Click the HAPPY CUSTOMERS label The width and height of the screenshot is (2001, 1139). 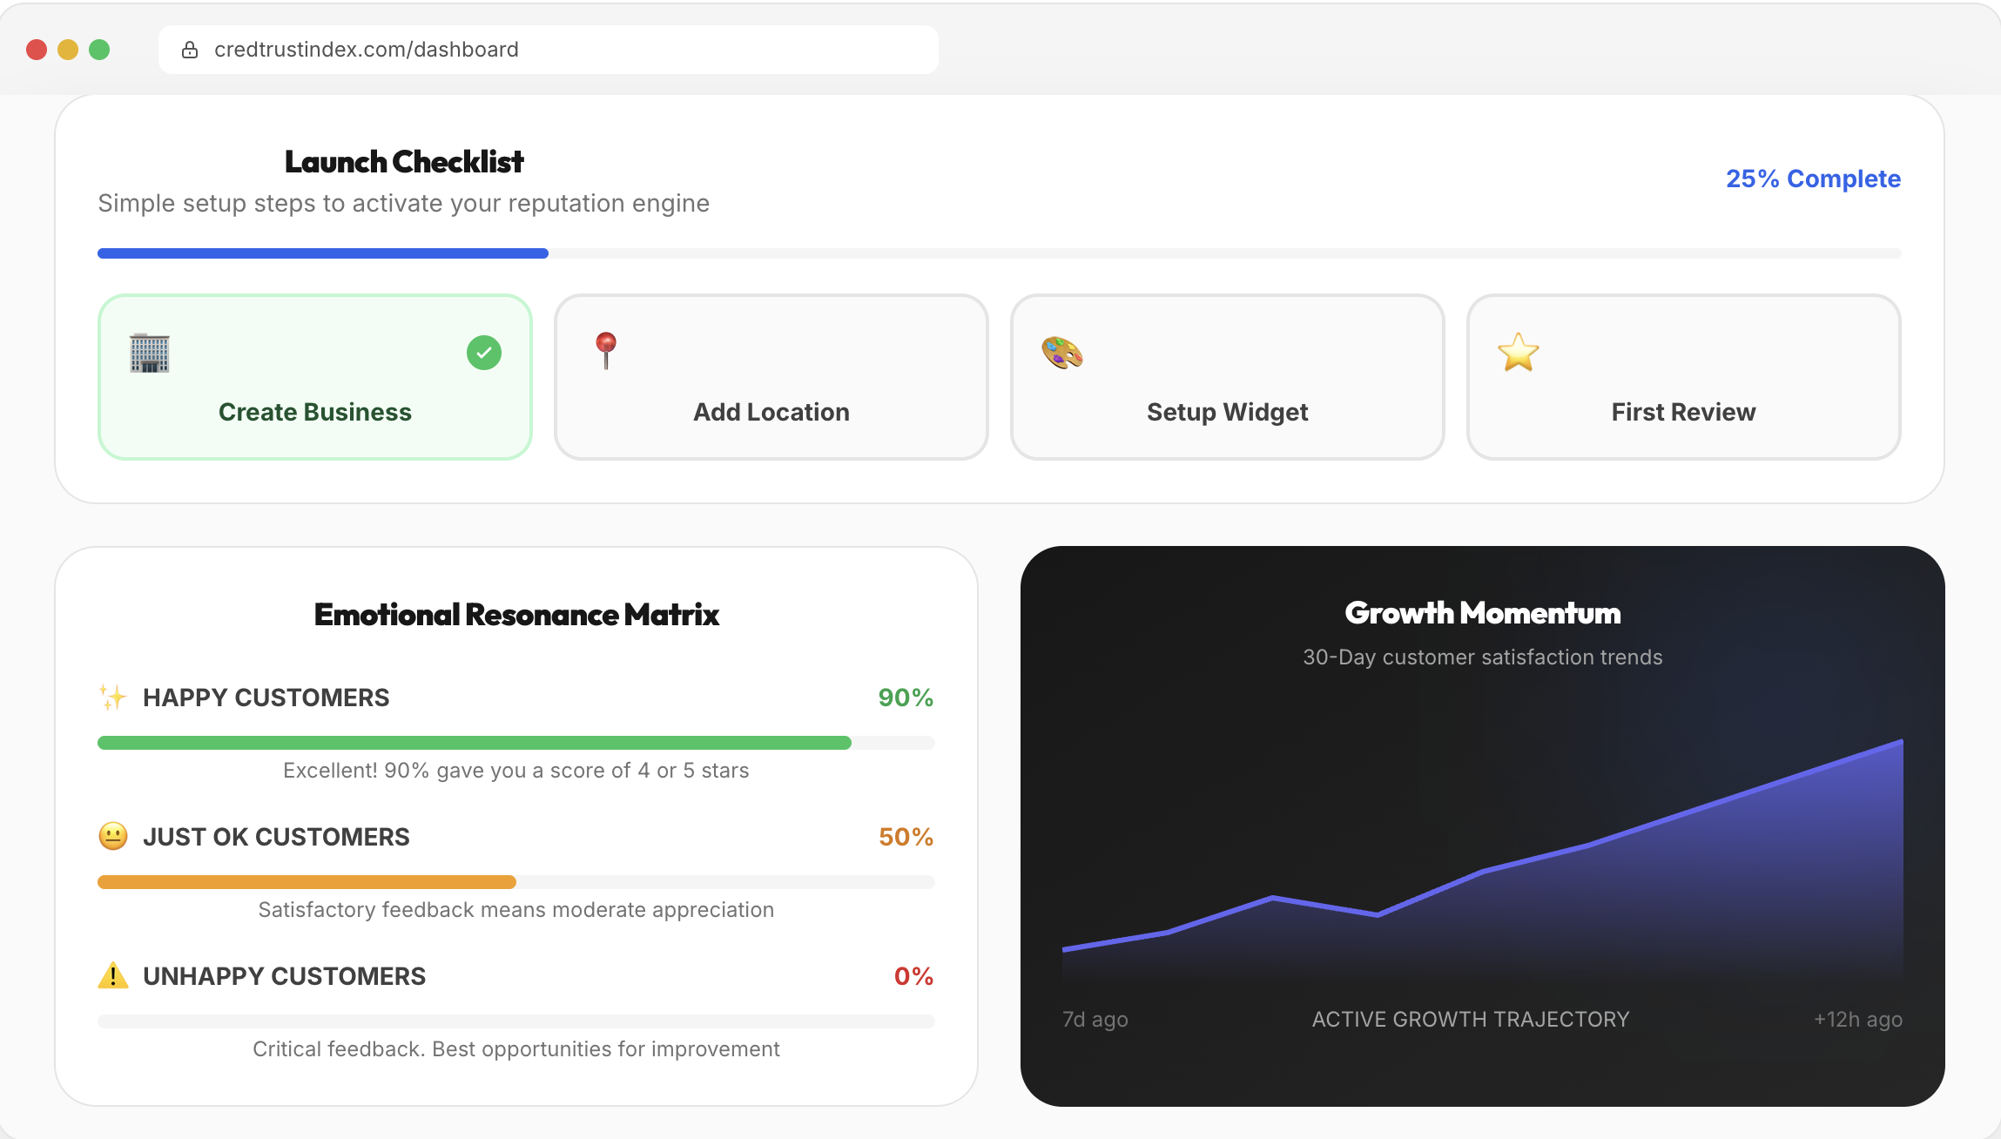[x=266, y=698]
